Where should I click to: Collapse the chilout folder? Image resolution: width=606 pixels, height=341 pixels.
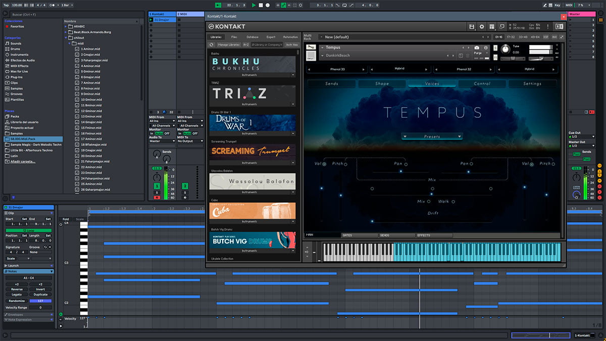66,38
